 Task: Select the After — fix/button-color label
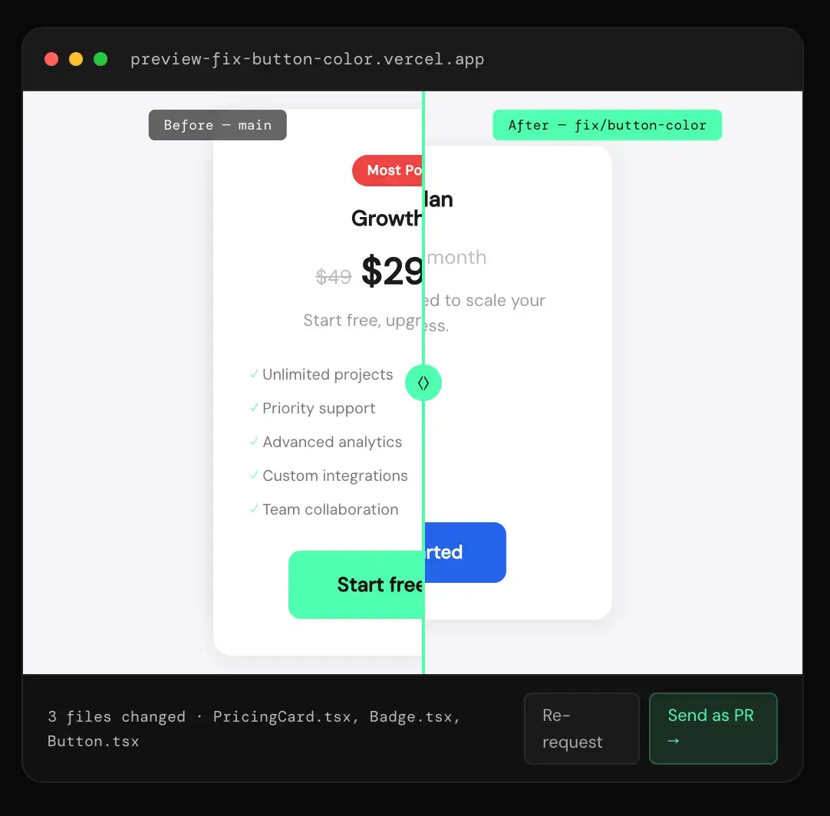pyautogui.click(x=607, y=125)
